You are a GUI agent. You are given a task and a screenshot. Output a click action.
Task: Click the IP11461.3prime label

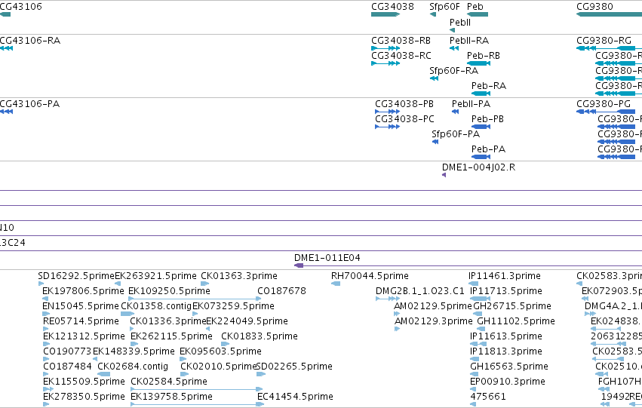[x=505, y=276]
